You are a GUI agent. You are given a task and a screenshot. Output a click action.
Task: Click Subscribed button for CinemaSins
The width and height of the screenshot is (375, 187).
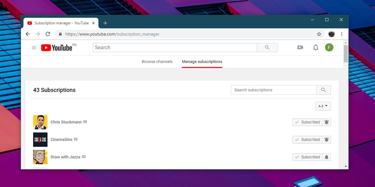point(307,140)
